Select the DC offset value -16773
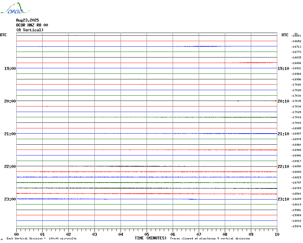The width and height of the screenshot is (303, 243). tap(296, 52)
